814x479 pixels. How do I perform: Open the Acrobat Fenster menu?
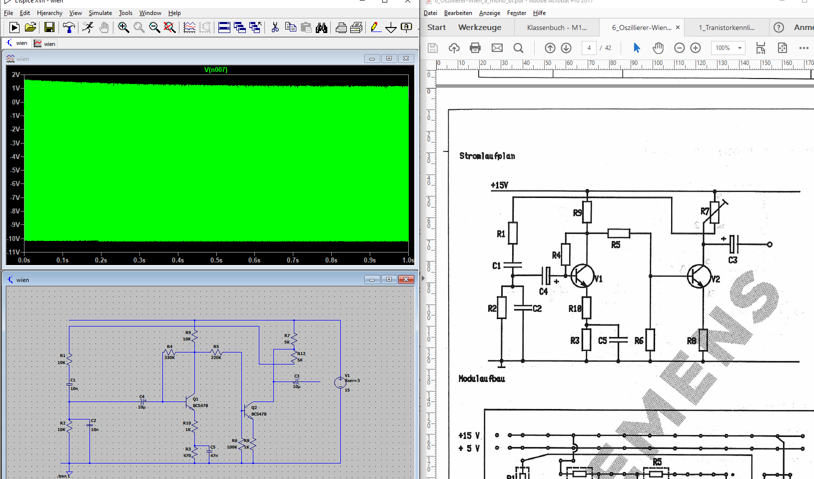pyautogui.click(x=517, y=13)
